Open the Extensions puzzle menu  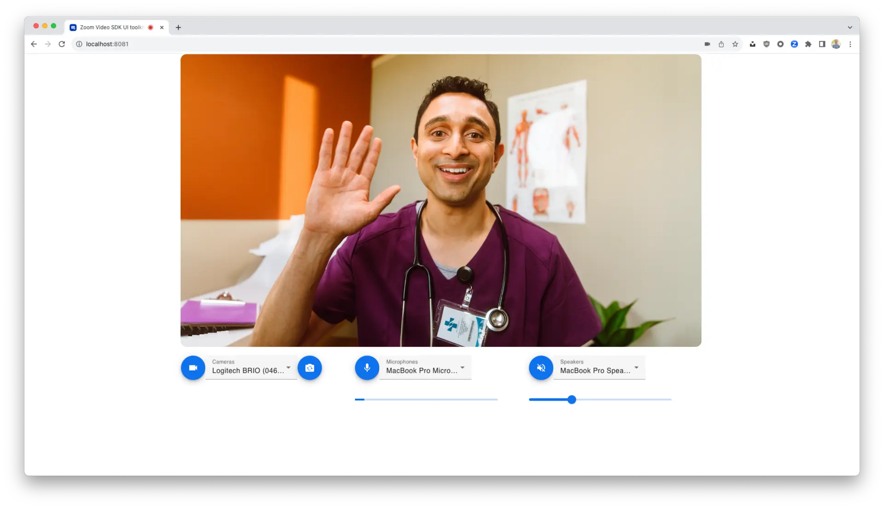[x=808, y=44]
